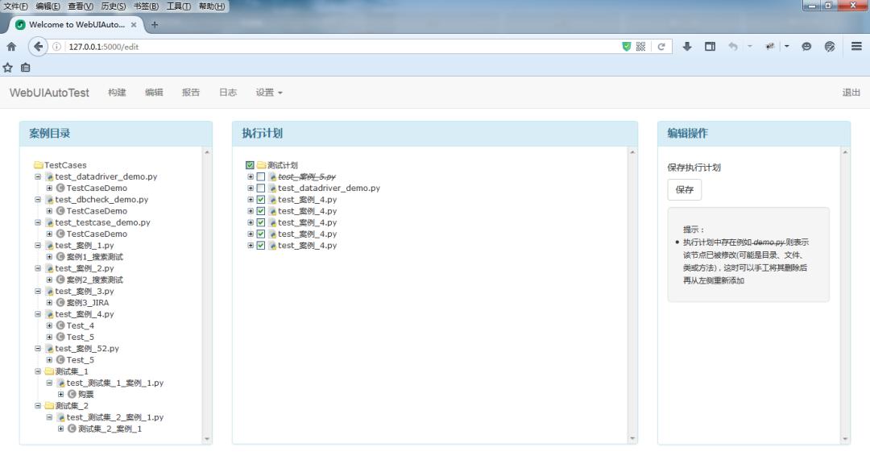Check the strikethrough test_案例_5.py checkbox
The width and height of the screenshot is (870, 464).
tap(261, 177)
